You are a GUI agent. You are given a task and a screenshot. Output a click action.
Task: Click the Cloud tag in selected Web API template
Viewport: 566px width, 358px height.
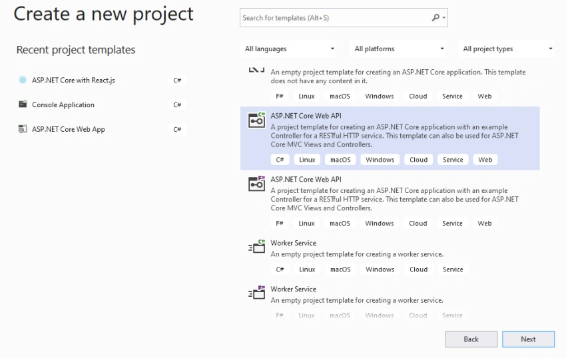[x=418, y=160]
